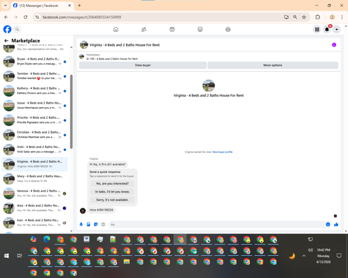Open account dropdown arrow
This screenshot has width=348, height=278.
point(337,29)
